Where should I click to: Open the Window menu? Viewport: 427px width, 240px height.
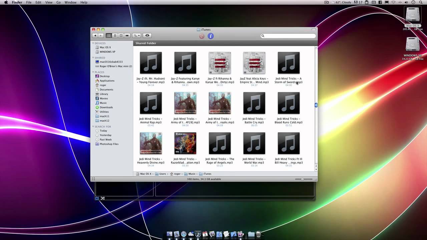(x=70, y=2)
